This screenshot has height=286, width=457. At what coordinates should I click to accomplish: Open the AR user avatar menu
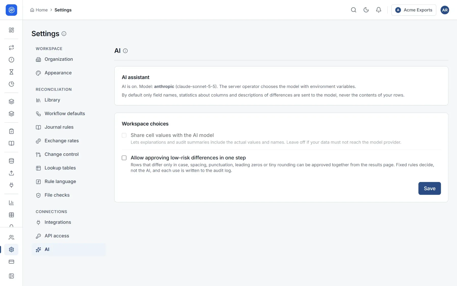[445, 10]
